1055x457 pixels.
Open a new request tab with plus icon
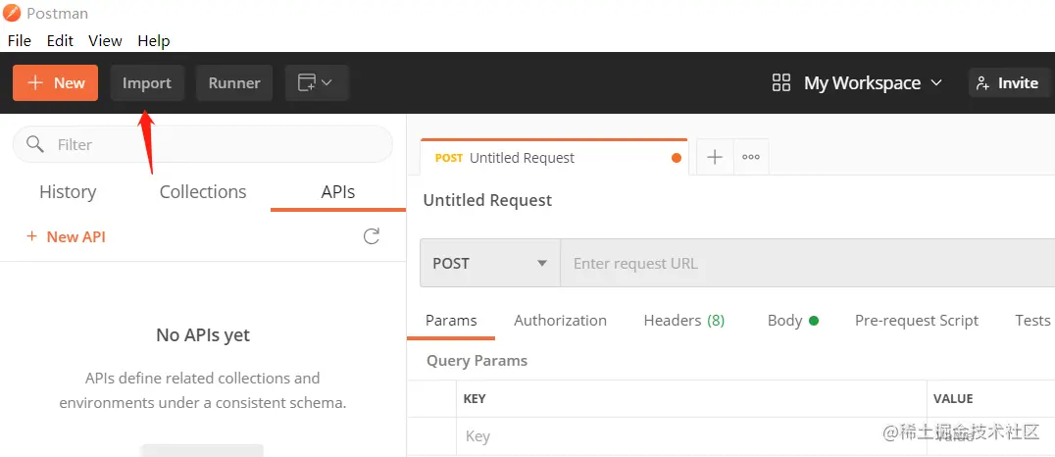tap(715, 157)
